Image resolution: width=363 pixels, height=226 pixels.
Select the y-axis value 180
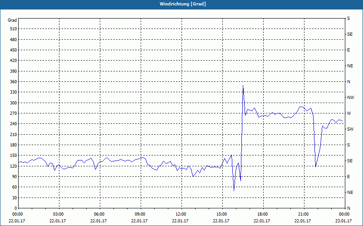[14, 145]
